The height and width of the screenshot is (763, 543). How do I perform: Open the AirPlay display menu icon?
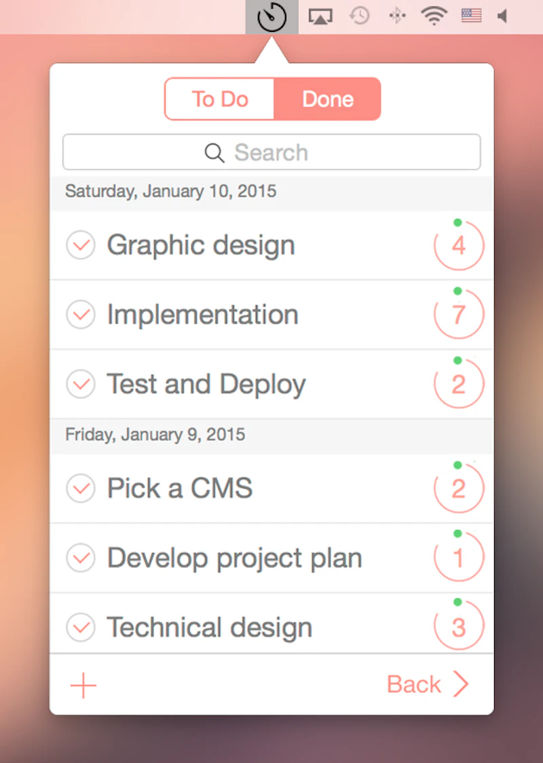click(320, 16)
